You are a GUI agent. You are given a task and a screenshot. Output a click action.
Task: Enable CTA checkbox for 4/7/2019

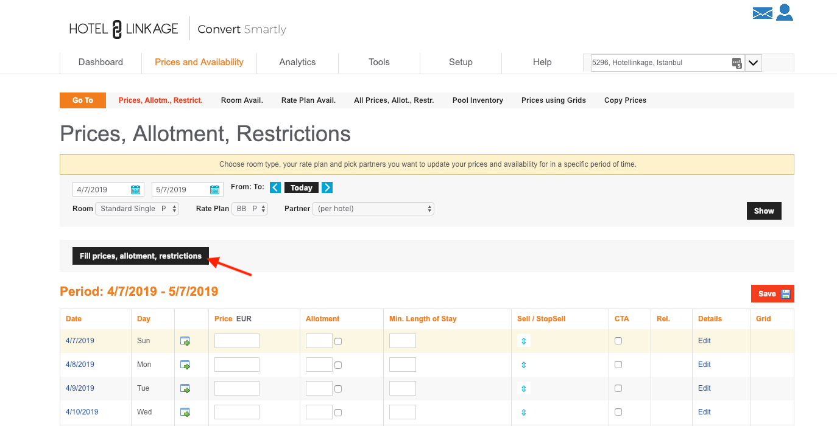pos(618,341)
